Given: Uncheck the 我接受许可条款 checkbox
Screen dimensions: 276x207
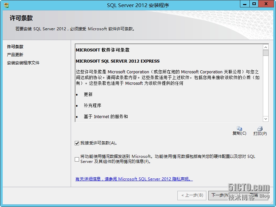Looking at the screenshot, I should click(x=77, y=143).
